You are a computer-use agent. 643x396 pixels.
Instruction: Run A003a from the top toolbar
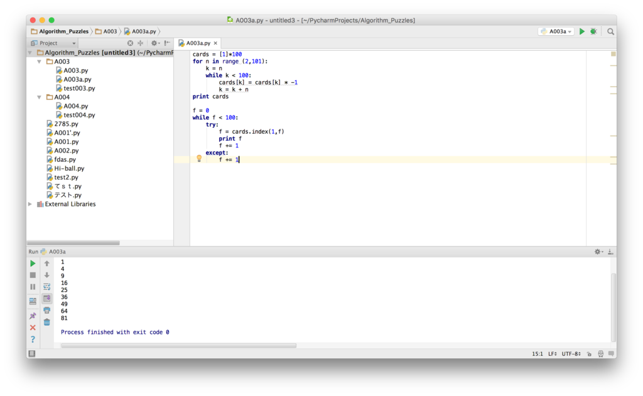click(581, 31)
